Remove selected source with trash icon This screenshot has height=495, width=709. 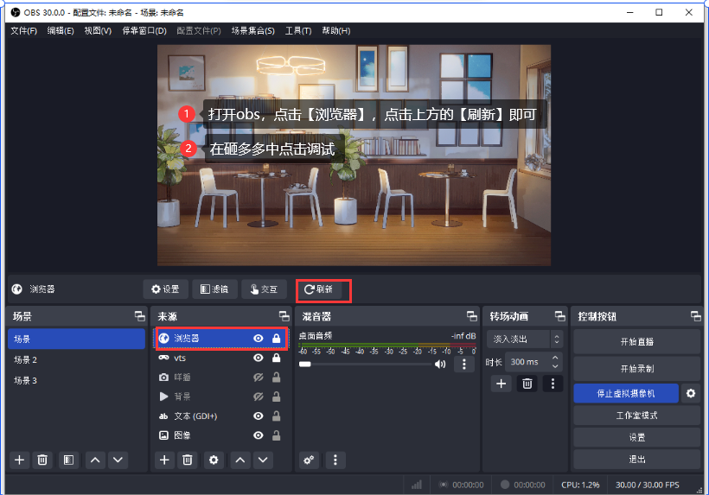[x=188, y=460]
